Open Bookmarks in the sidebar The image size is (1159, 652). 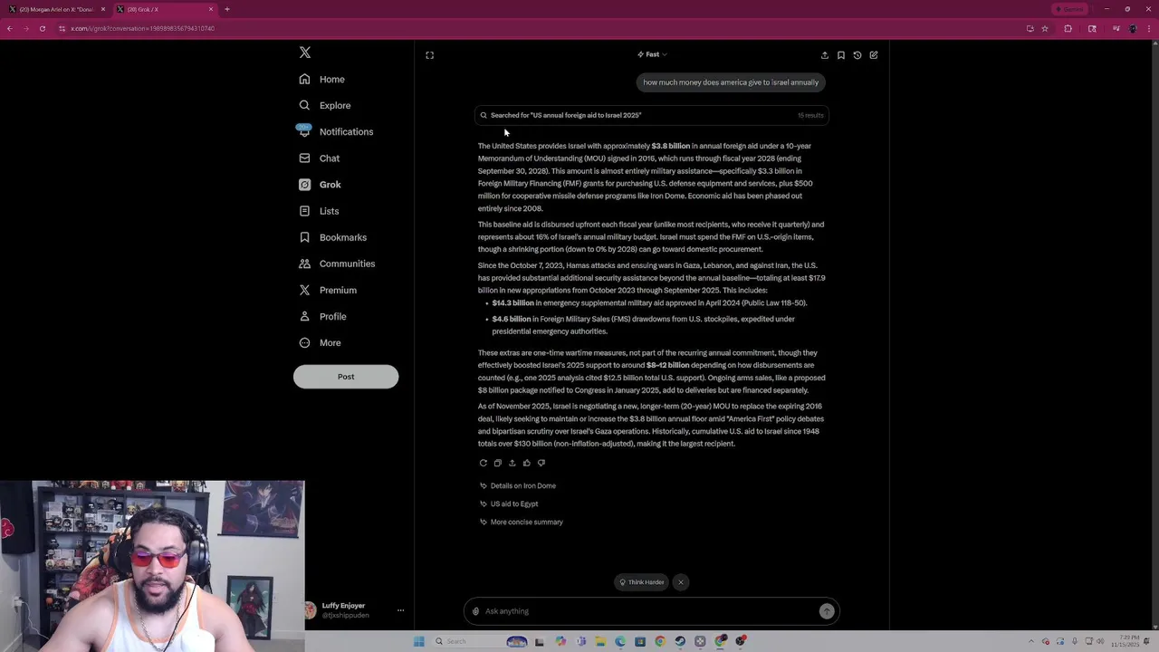point(332,237)
